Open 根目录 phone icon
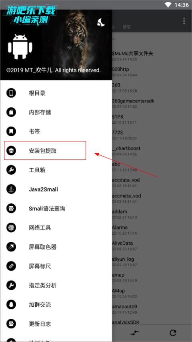Screen dimensions: 192x342 pyautogui.click(x=11, y=93)
